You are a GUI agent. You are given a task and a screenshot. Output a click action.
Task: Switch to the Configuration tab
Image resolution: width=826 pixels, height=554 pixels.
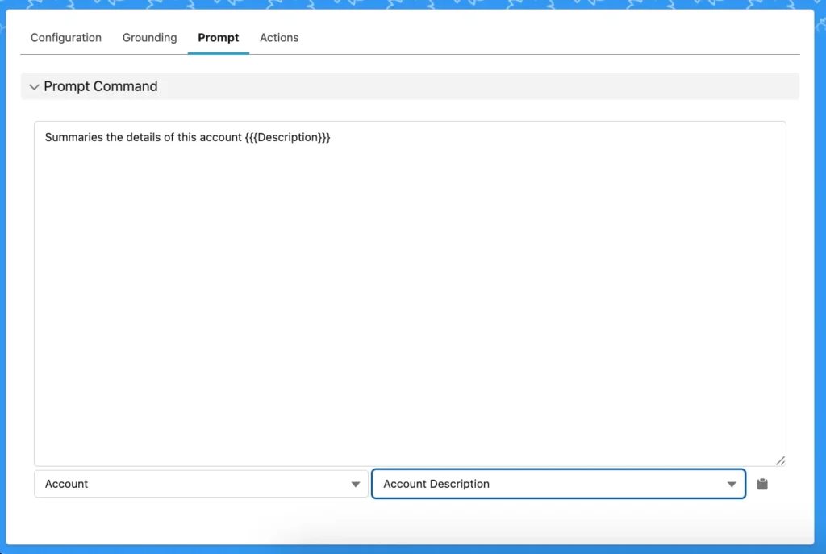66,38
